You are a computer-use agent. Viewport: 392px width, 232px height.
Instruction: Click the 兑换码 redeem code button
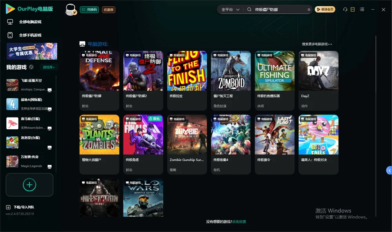pyautogui.click(x=89, y=10)
